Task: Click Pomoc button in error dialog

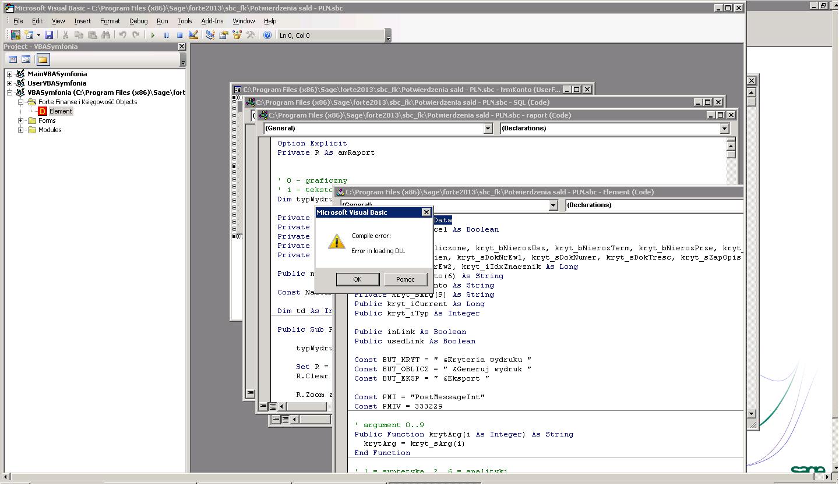Action: coord(405,279)
